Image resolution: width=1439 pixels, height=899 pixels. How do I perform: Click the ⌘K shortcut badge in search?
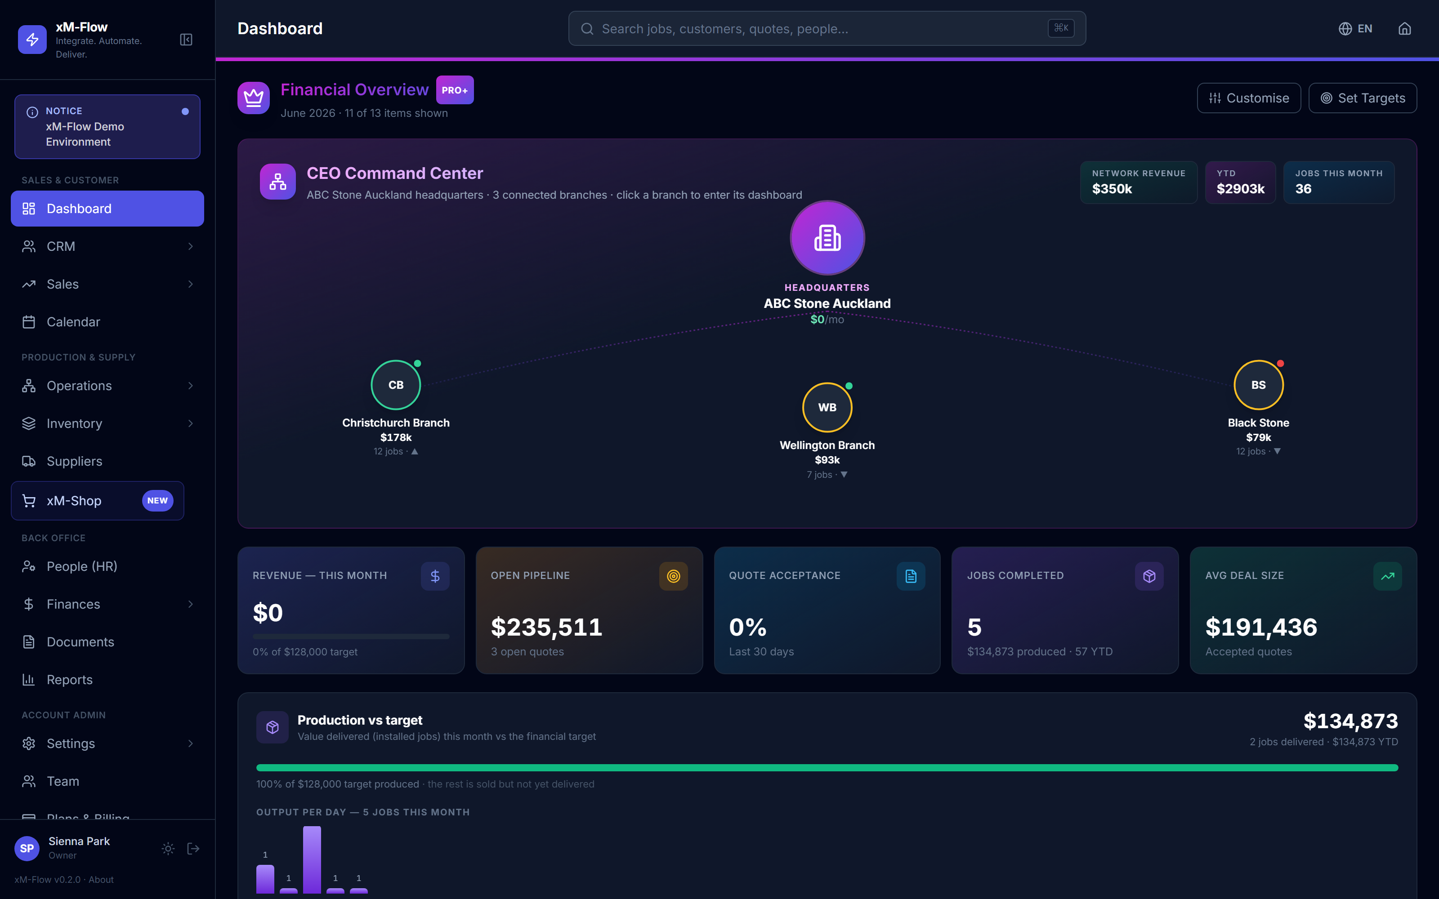[x=1061, y=28]
